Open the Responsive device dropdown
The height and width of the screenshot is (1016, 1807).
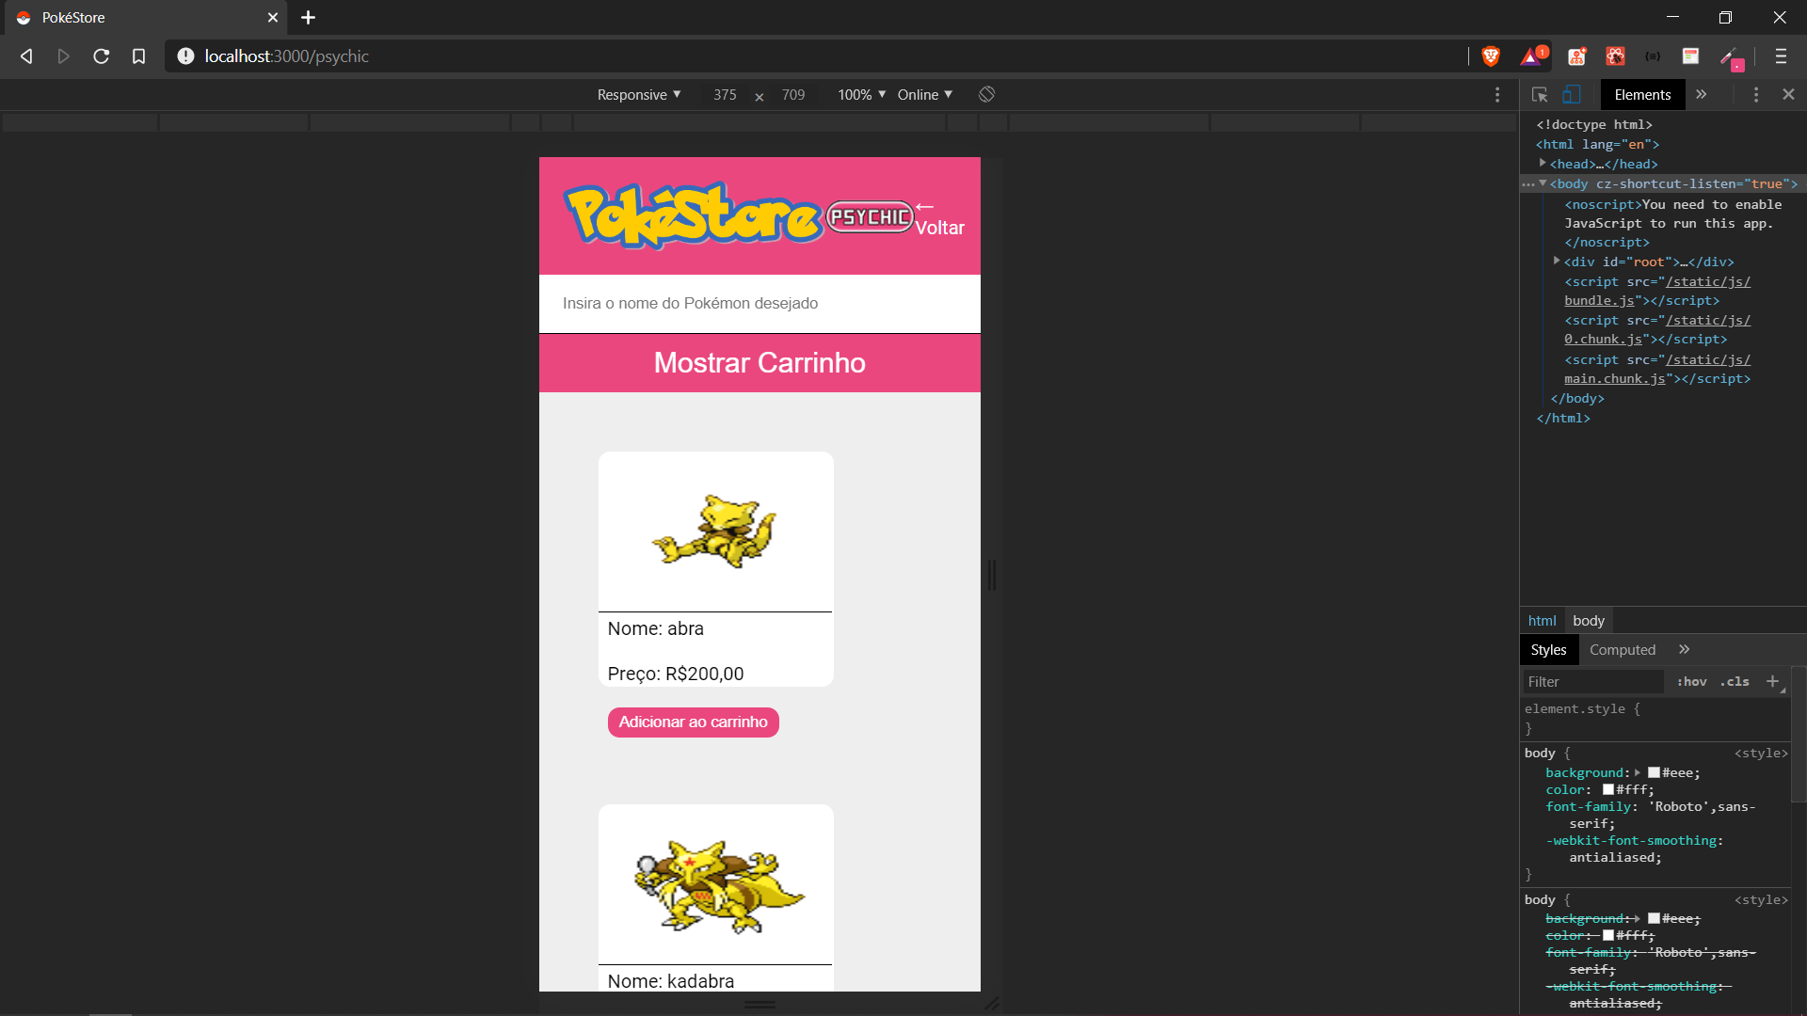(638, 94)
